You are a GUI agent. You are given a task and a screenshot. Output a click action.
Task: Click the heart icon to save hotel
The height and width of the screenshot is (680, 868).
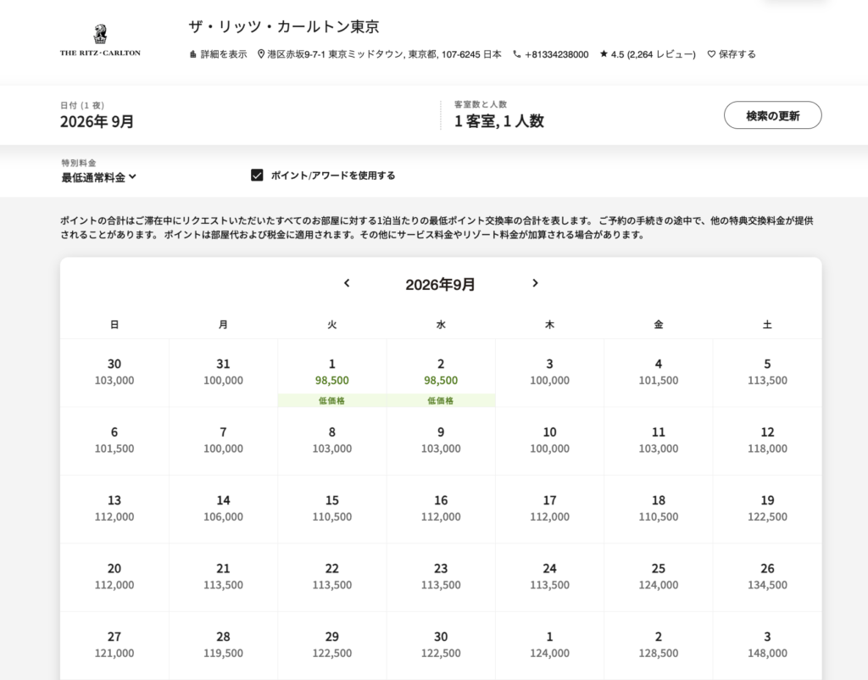(711, 54)
